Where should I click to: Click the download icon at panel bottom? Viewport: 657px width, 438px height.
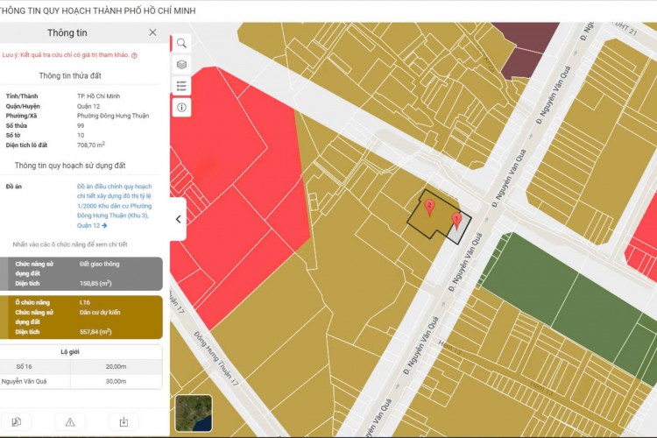pos(124,421)
